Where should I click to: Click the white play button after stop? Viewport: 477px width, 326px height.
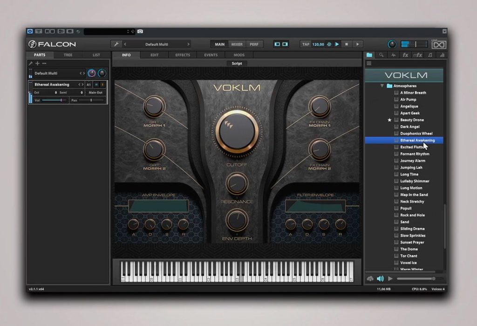tap(358, 44)
